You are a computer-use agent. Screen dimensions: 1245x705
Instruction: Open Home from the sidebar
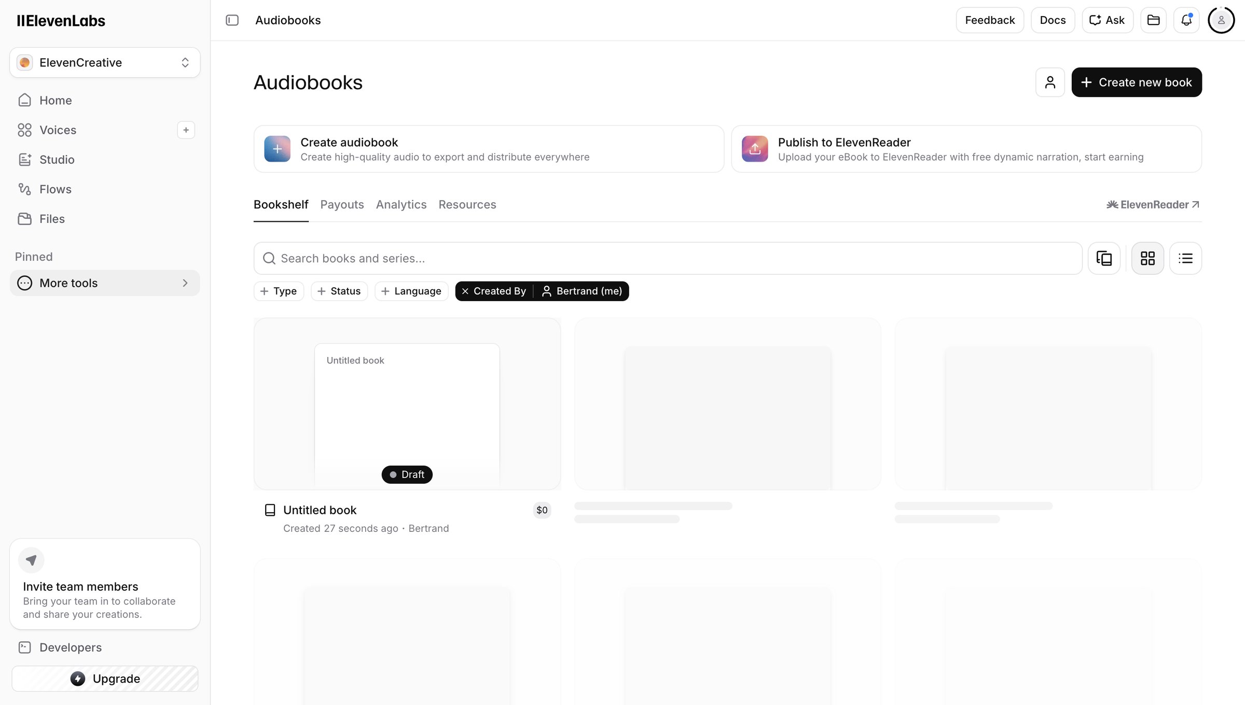pyautogui.click(x=105, y=100)
